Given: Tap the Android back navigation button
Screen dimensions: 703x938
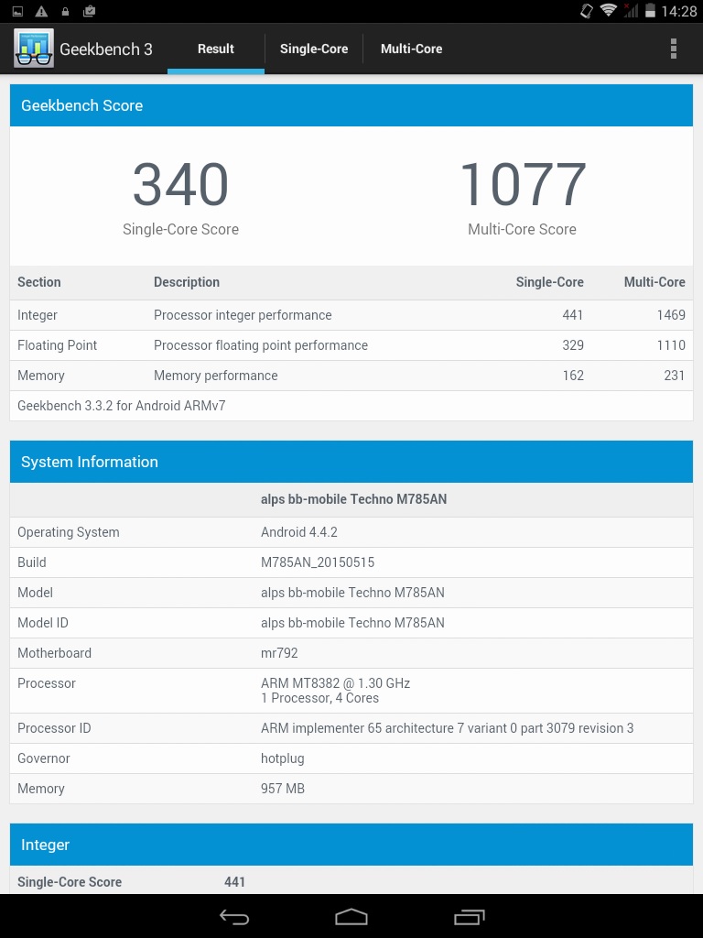Looking at the screenshot, I should coord(233,916).
